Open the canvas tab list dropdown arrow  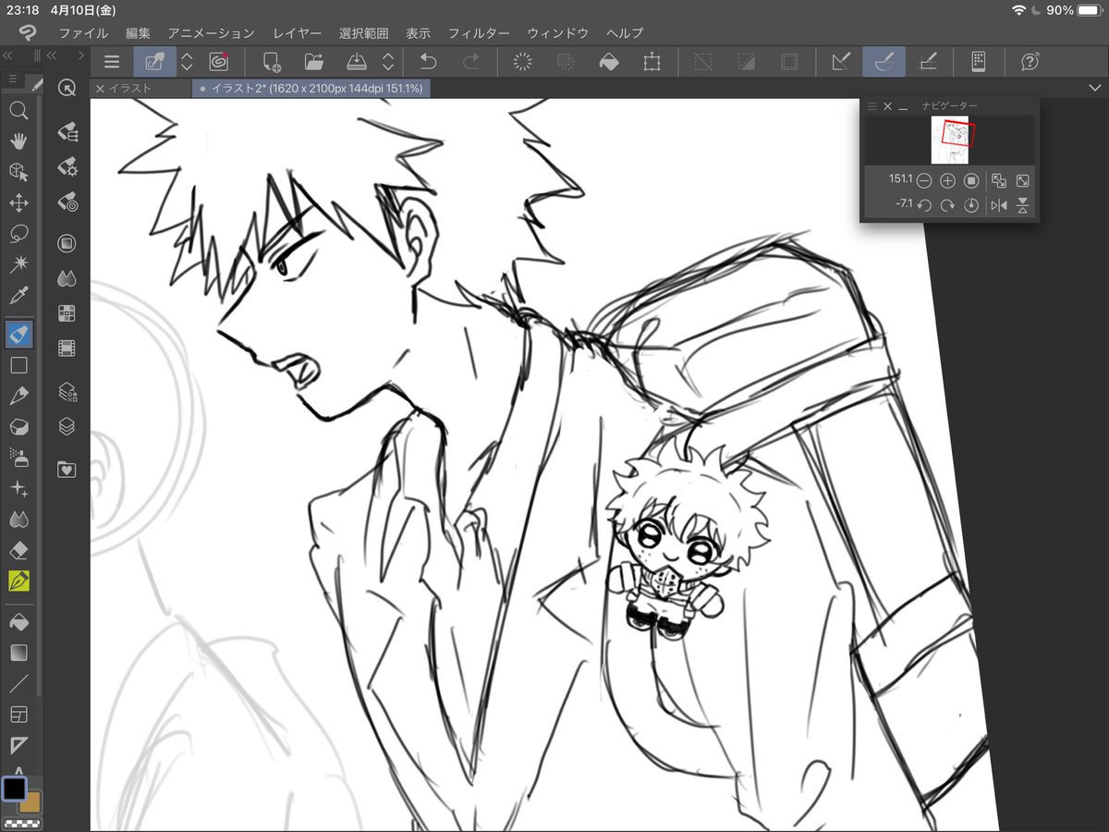(x=1095, y=87)
